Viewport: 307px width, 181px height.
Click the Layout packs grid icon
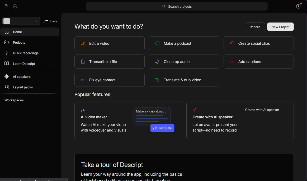[x=7, y=87]
